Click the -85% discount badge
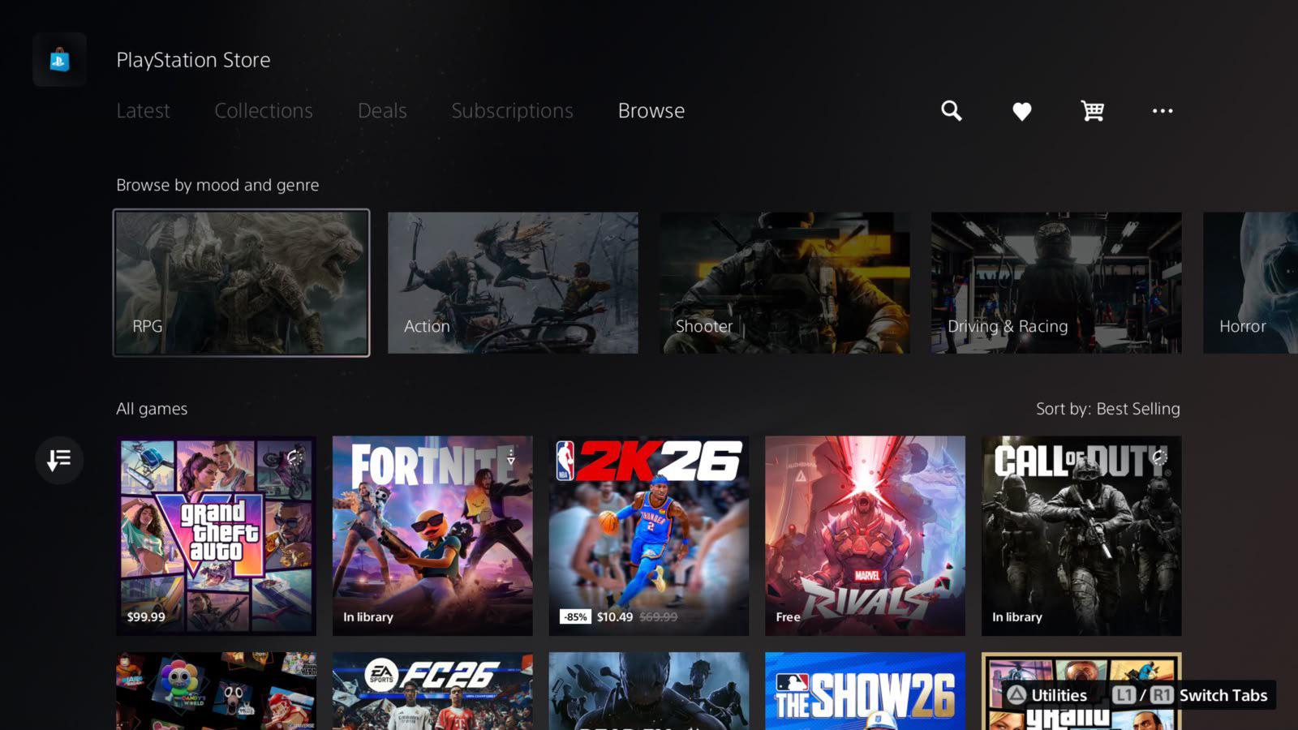Image resolution: width=1298 pixels, height=730 pixels. point(575,617)
